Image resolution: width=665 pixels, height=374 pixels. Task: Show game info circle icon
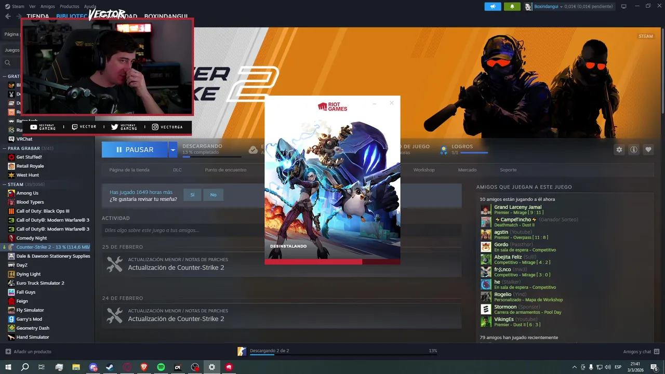(x=634, y=150)
